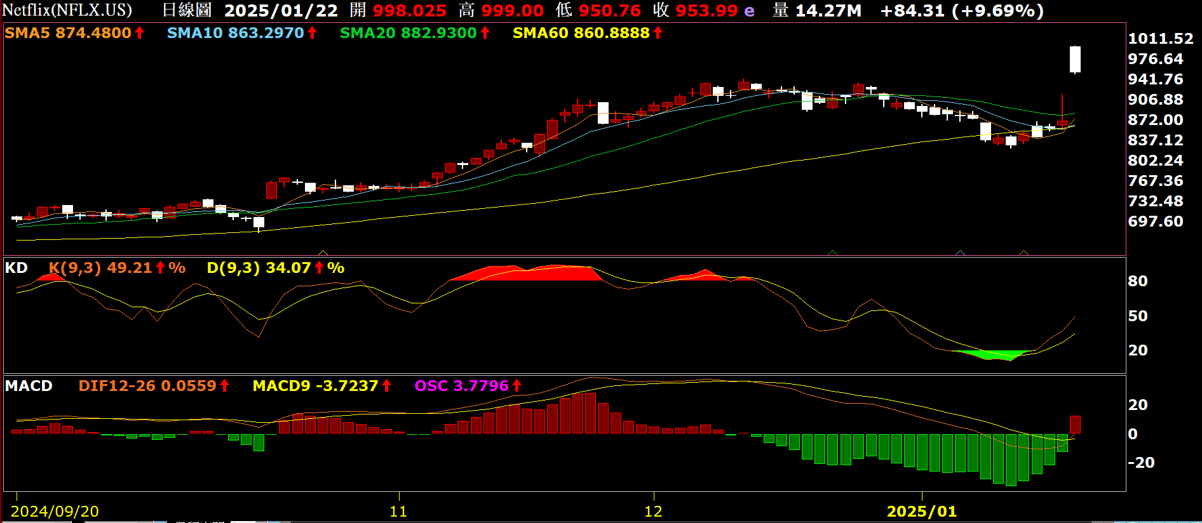
Task: Click the chart date 2025/01/22 in header
Action: point(281,11)
